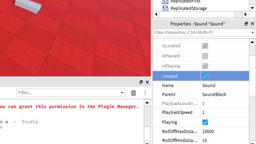
Task: Close the Properties panel
Action: [252, 24]
